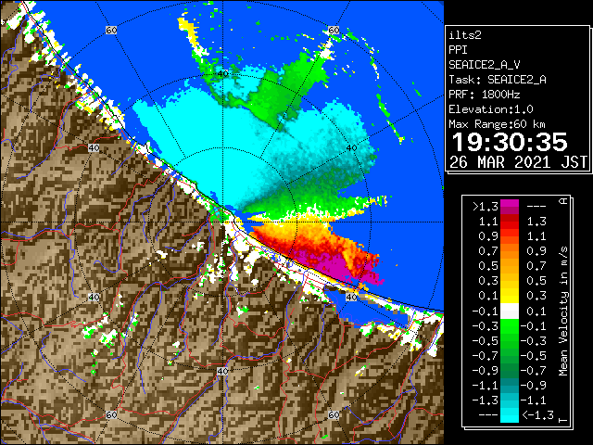
Task: Pick the white near-zero velocity swatch
Action: coord(510,311)
